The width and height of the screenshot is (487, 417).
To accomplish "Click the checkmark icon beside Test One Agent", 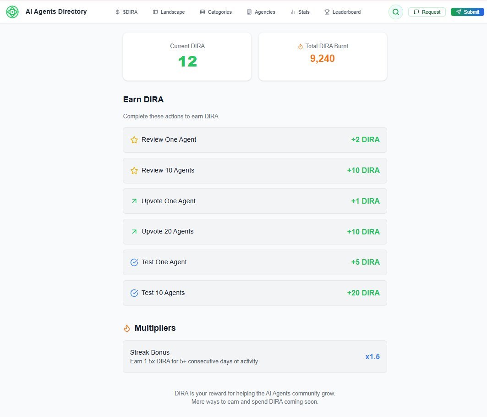I will tap(134, 262).
